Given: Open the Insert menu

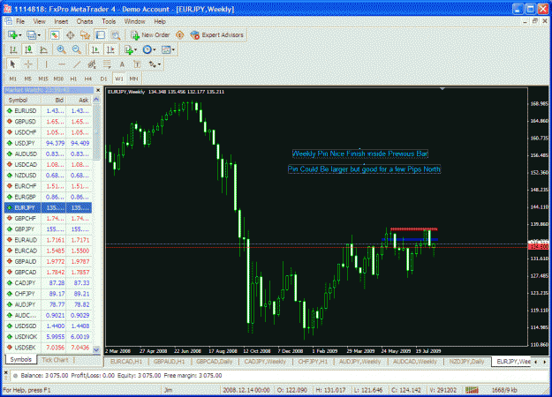Looking at the screenshot, I should coord(61,21).
